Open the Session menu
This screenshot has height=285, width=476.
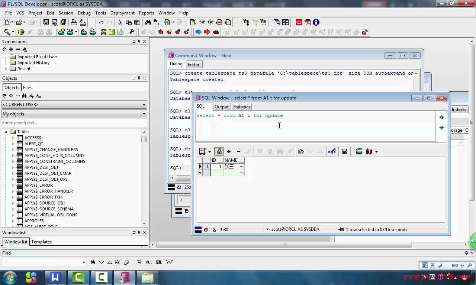[66, 13]
